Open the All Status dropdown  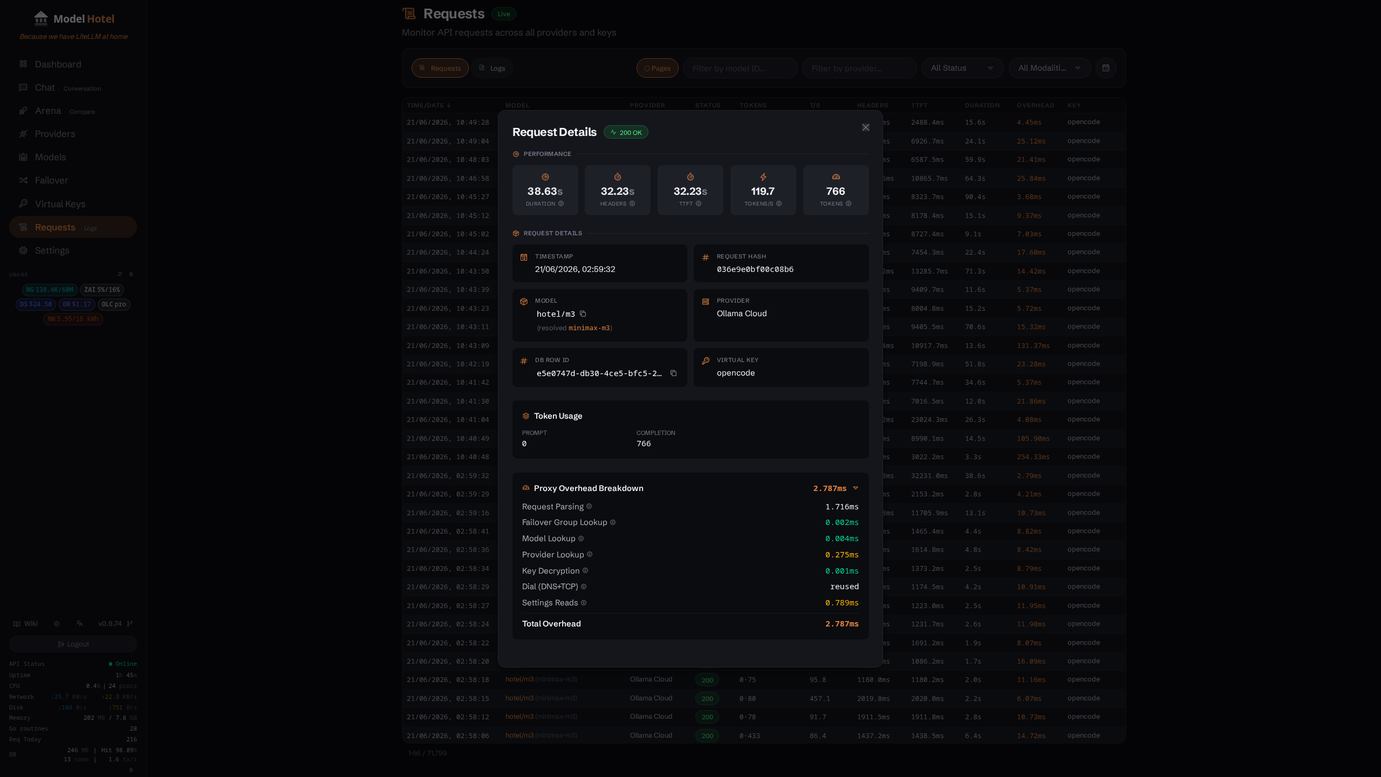[962, 68]
